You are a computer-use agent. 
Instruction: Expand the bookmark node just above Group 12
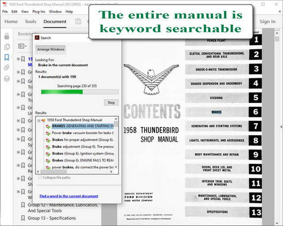click(x=18, y=192)
